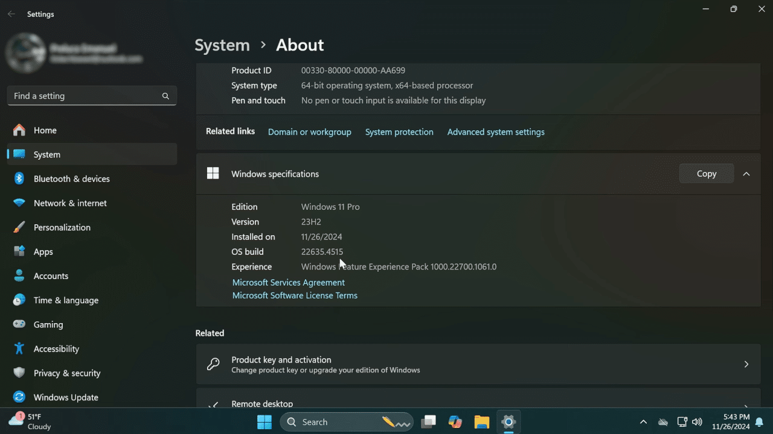
Task: Click the System monitor icon in sidebar
Action: [19, 154]
